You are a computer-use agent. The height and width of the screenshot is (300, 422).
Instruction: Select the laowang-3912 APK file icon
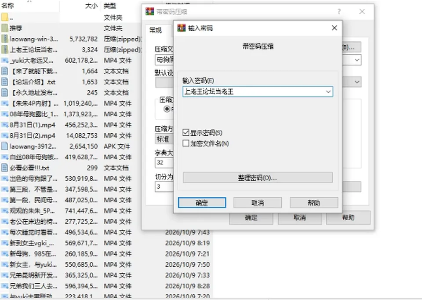pyautogui.click(x=4, y=146)
